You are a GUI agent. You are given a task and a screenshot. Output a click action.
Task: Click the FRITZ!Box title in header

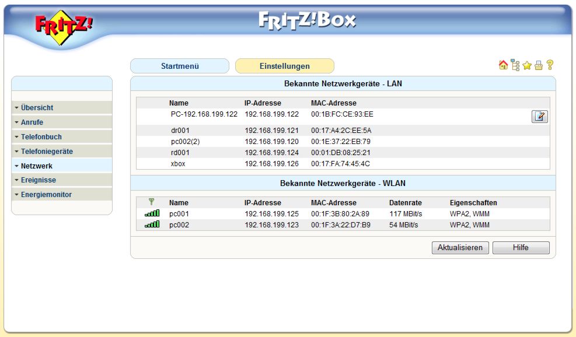point(307,20)
